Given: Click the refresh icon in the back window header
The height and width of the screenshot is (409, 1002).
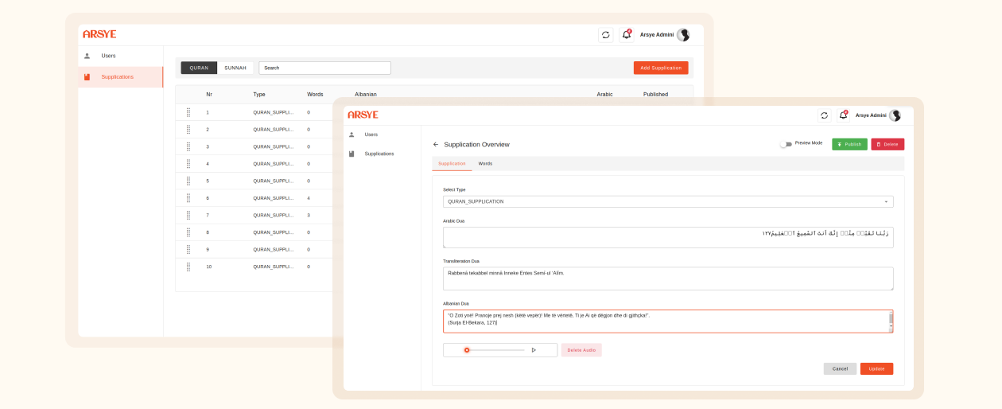Looking at the screenshot, I should 606,35.
